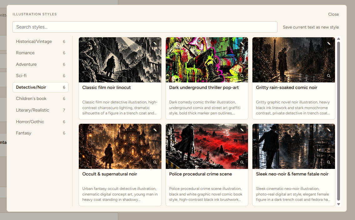Click the 'Gritty rain-soaked comic noir' title
Screen dimensions: 355x220
287,87
